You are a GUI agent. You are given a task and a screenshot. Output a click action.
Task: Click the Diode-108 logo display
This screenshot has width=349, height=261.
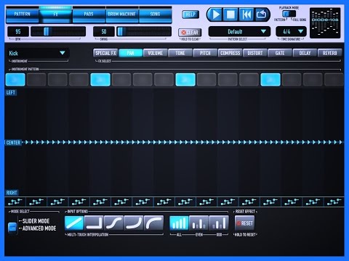tap(325, 22)
